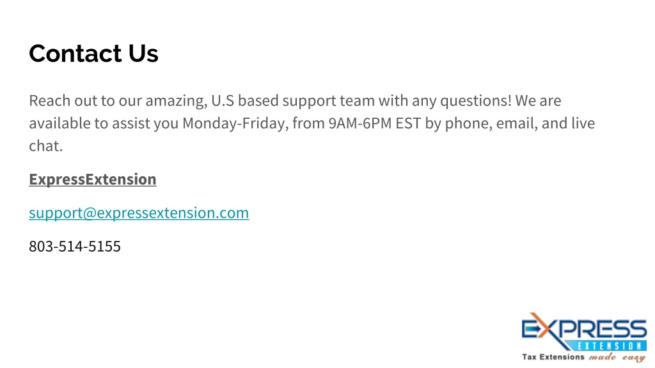Click the word 'chat.' ending the paragraph
The image size is (655, 368).
click(45, 146)
